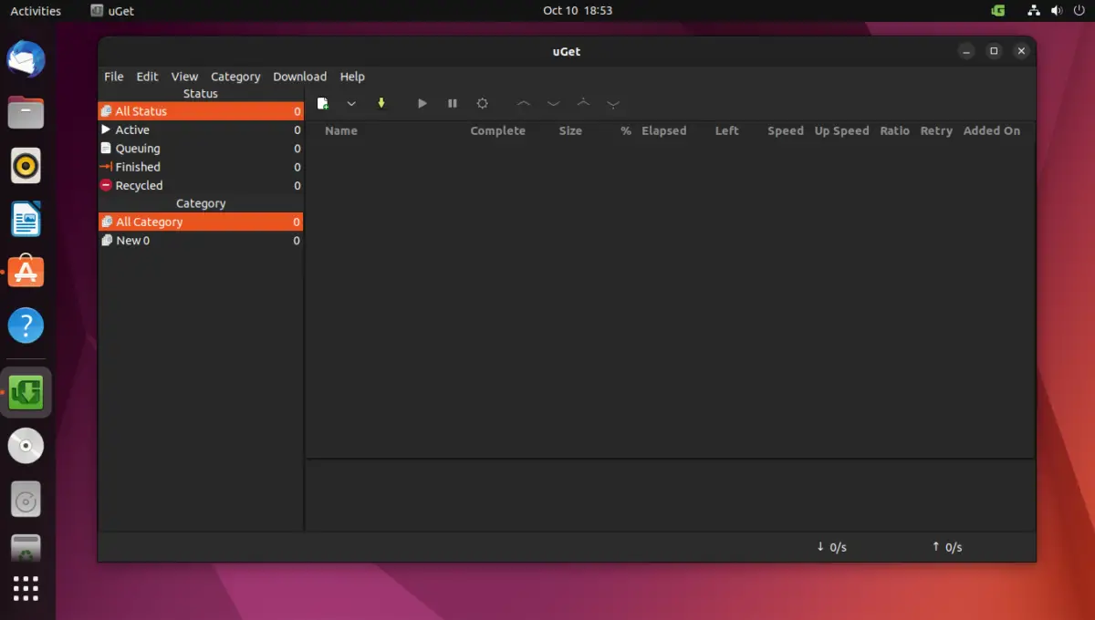Open Help from the dock
This screenshot has width=1095, height=620.
pyautogui.click(x=26, y=325)
